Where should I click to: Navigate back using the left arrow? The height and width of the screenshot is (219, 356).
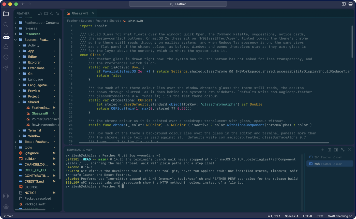23,4
